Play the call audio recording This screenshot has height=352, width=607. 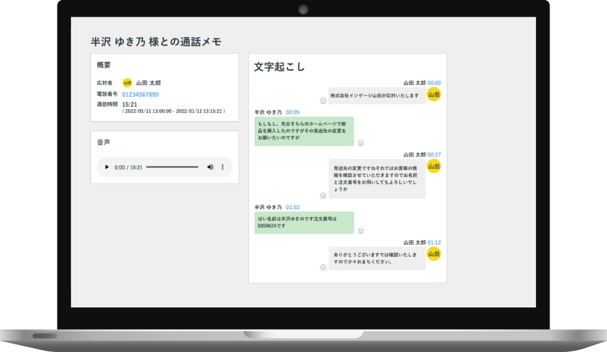click(107, 167)
